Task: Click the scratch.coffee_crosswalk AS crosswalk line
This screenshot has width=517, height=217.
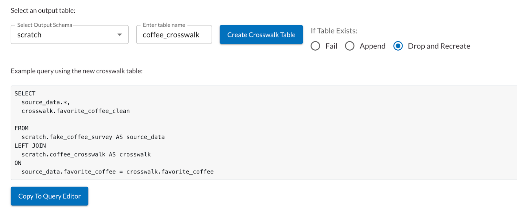Action: [86, 154]
